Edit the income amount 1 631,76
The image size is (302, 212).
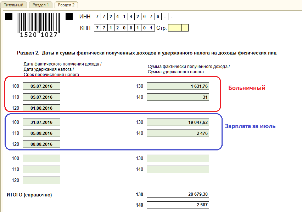178,86
